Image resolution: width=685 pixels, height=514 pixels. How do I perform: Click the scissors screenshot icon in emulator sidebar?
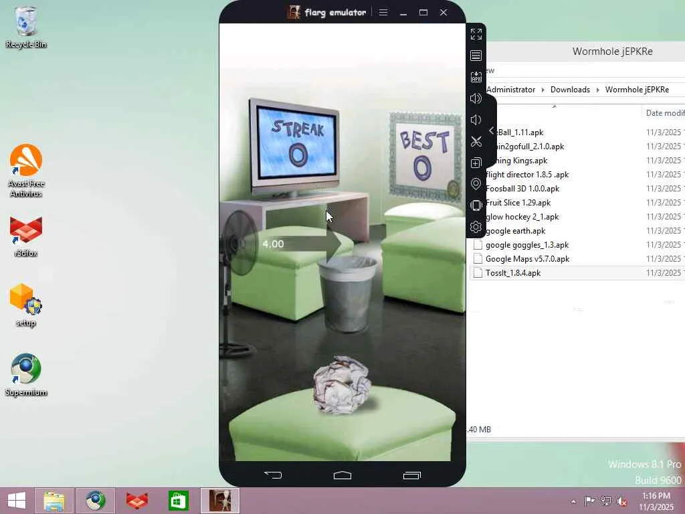[476, 141]
